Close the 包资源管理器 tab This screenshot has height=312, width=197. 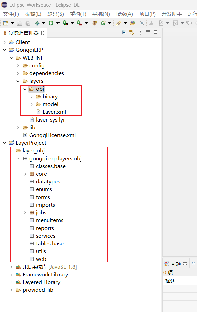pyautogui.click(x=43, y=33)
